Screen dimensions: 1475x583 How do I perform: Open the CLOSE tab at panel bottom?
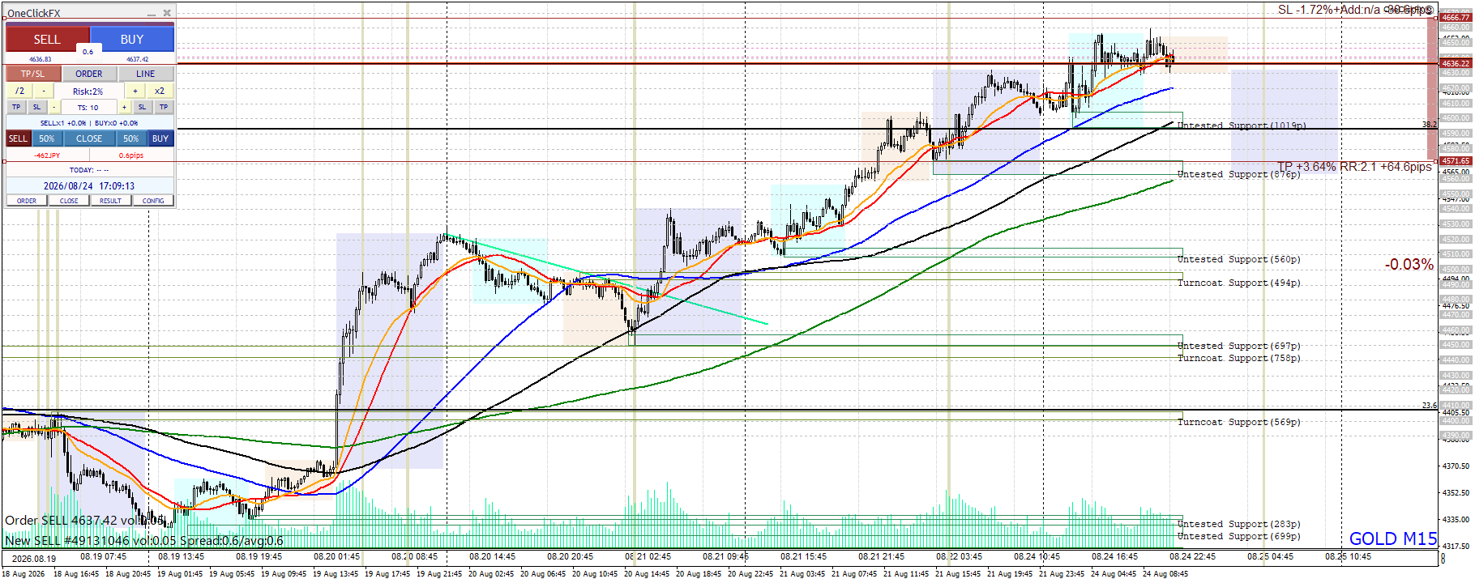69,201
